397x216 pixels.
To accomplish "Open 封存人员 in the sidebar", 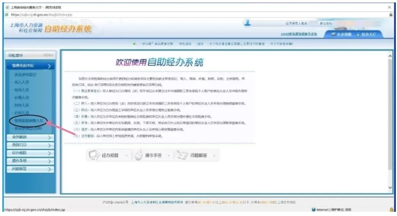I will click(x=22, y=105).
